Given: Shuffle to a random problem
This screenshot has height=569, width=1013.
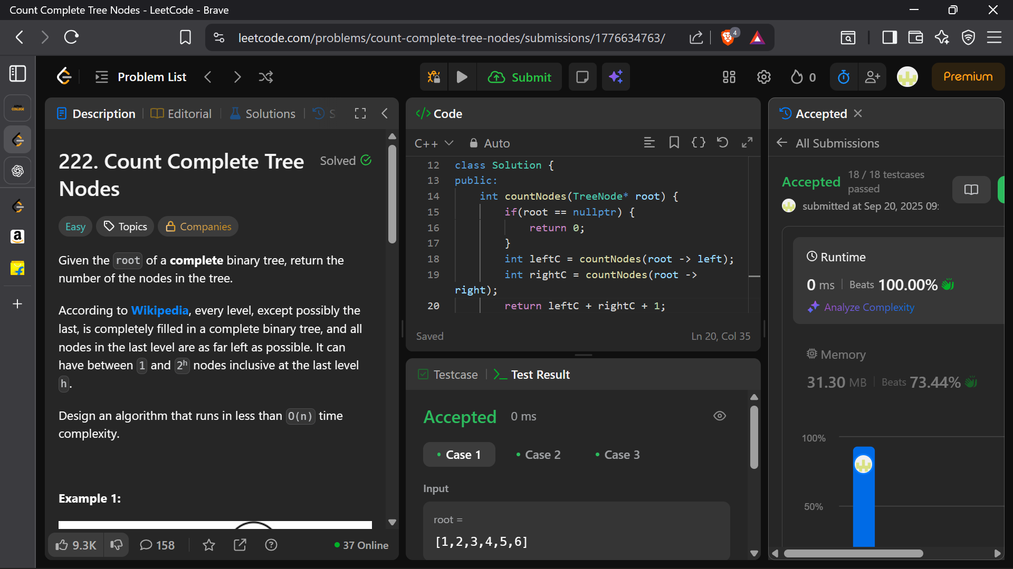Looking at the screenshot, I should tap(266, 77).
